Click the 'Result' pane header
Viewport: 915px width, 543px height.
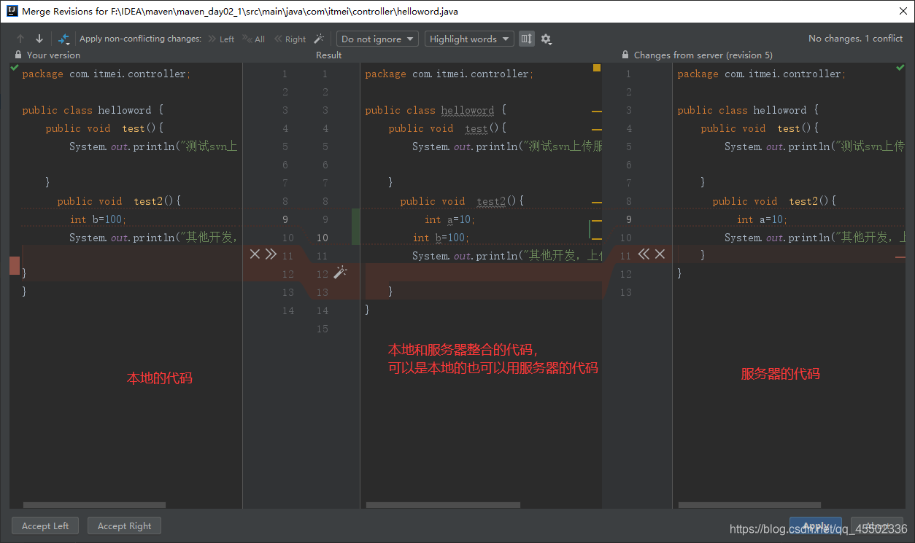(328, 55)
